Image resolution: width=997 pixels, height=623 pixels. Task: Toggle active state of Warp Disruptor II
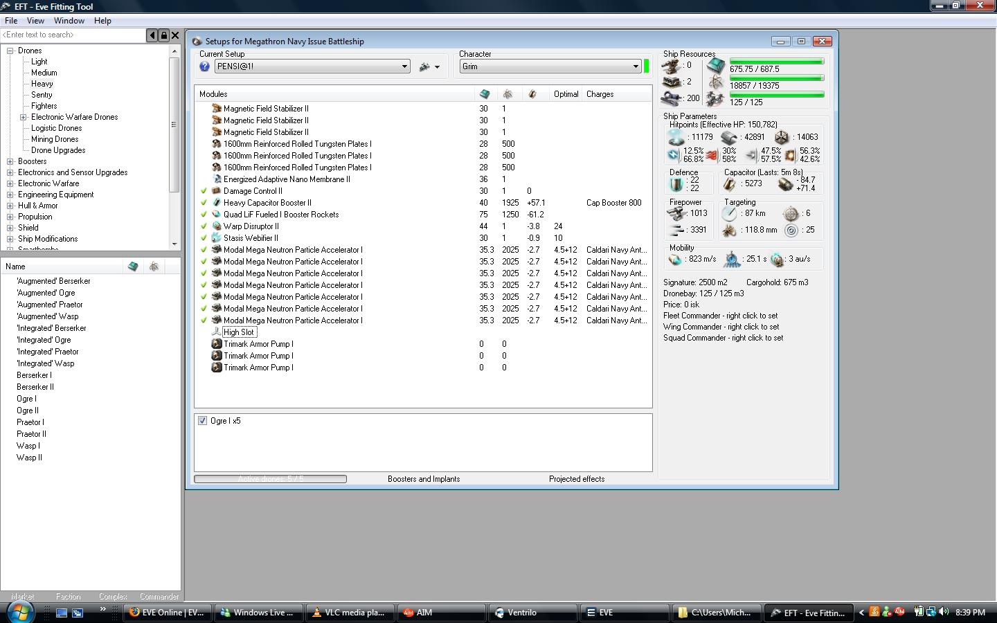pos(204,226)
